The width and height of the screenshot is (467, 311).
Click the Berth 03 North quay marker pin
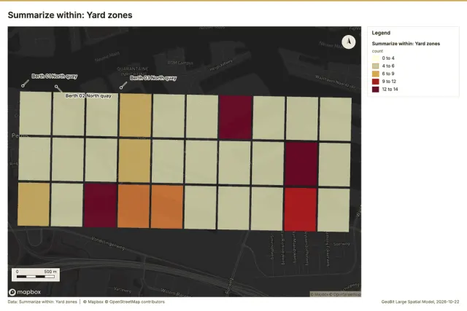(x=121, y=87)
